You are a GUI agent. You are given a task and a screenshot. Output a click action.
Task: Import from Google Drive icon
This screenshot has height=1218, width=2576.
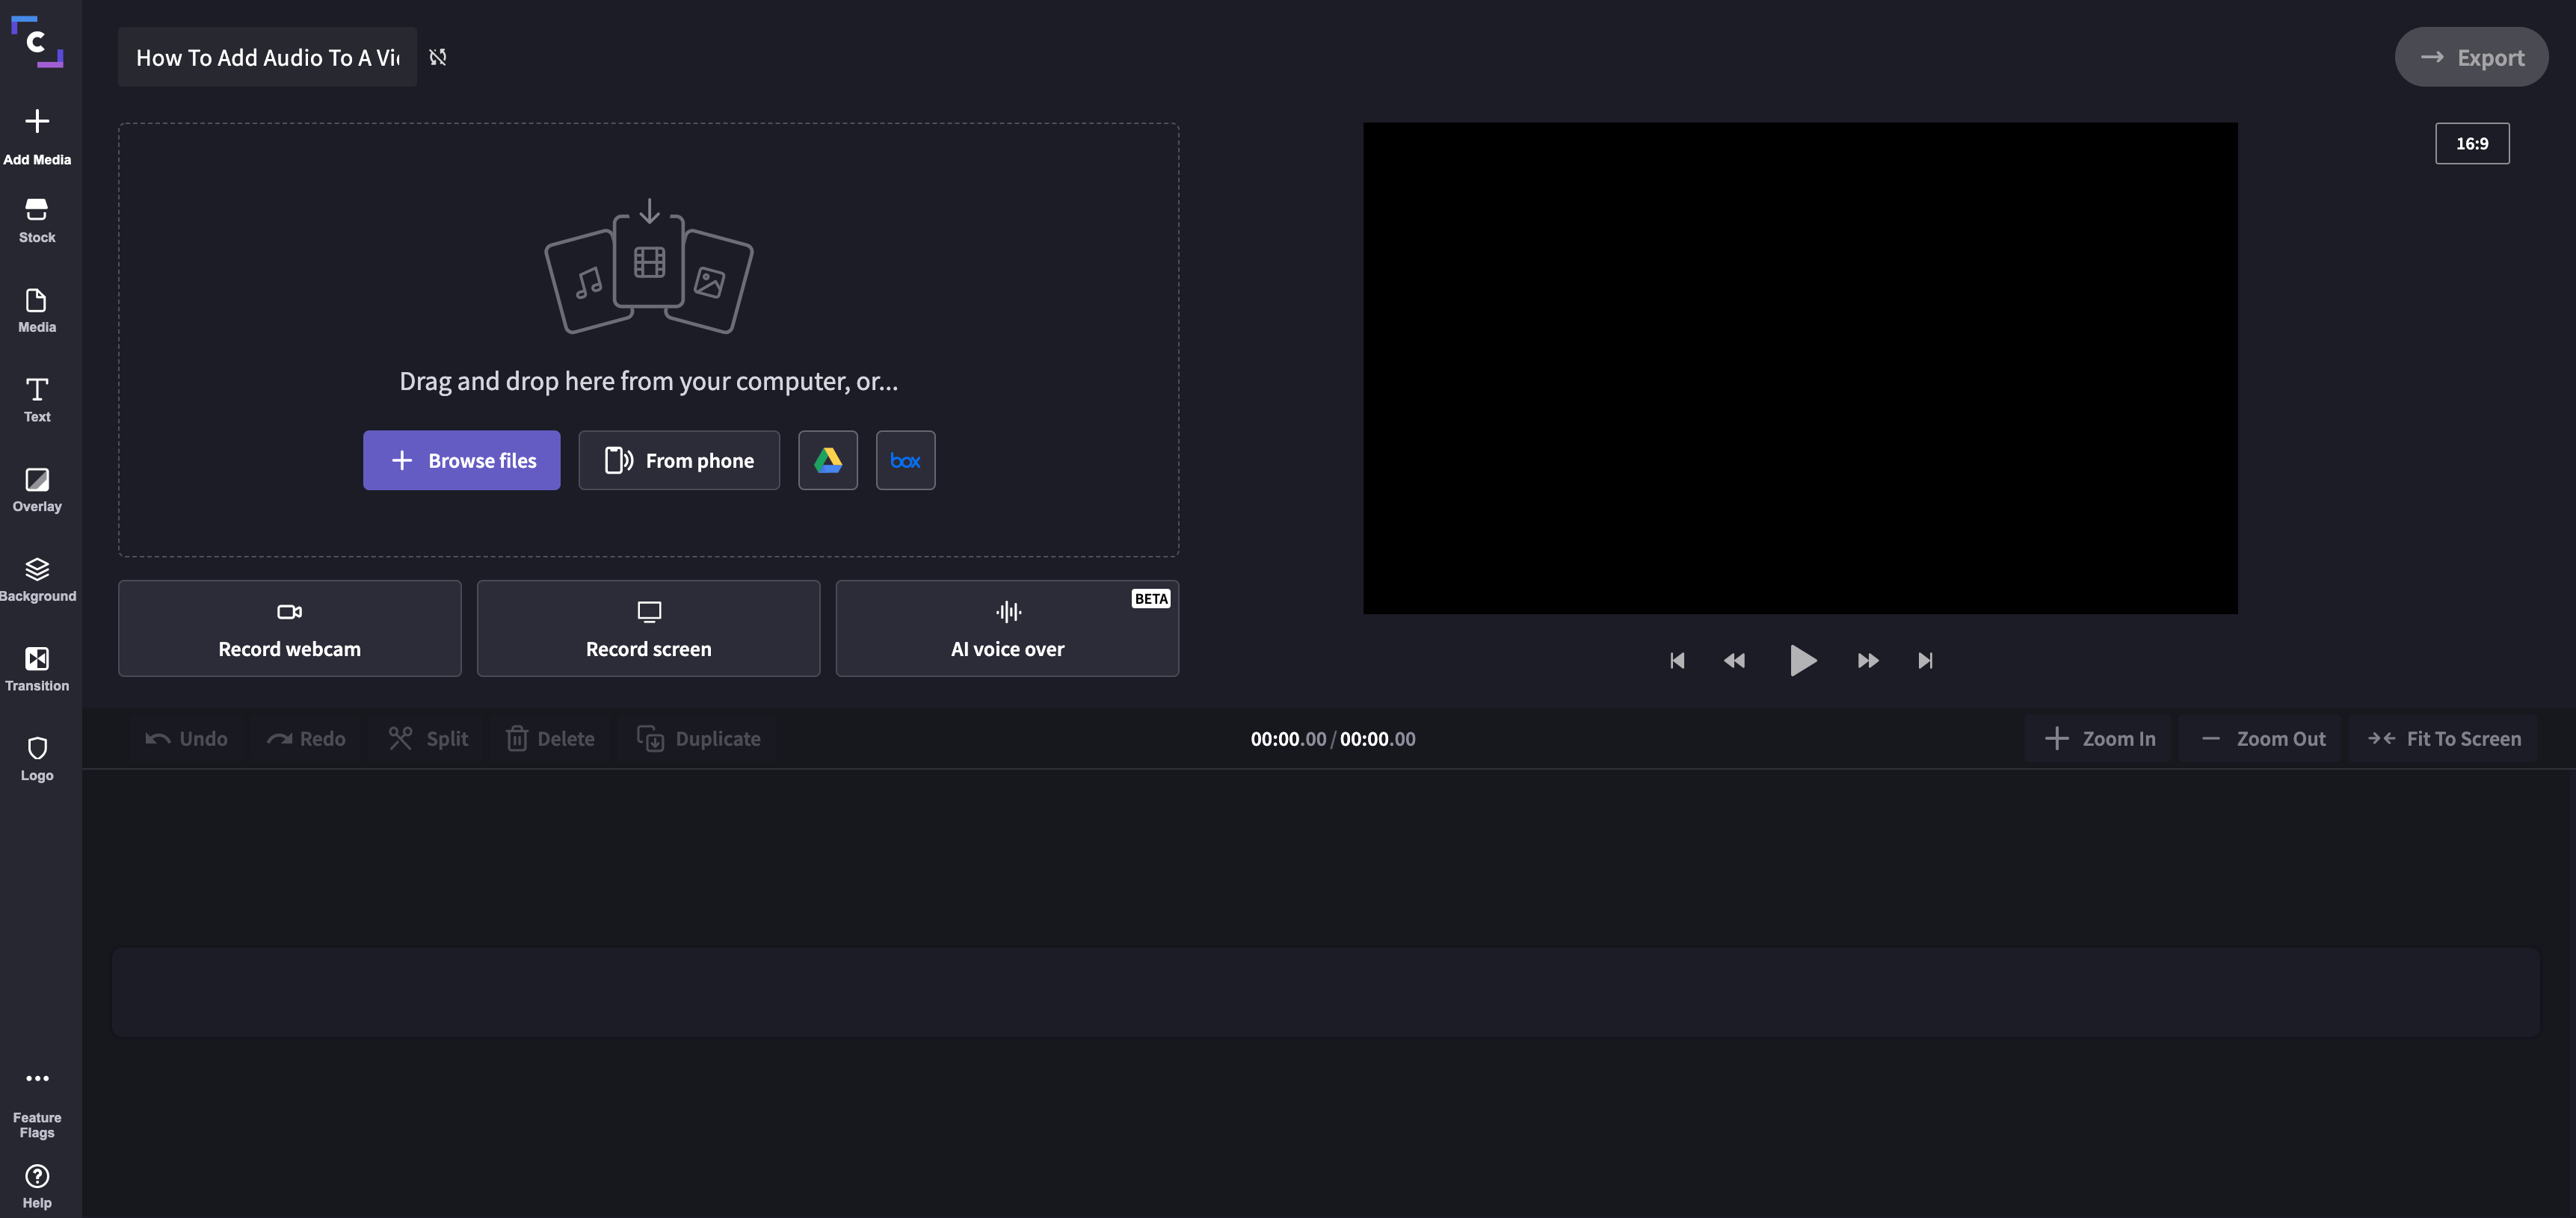tap(827, 460)
